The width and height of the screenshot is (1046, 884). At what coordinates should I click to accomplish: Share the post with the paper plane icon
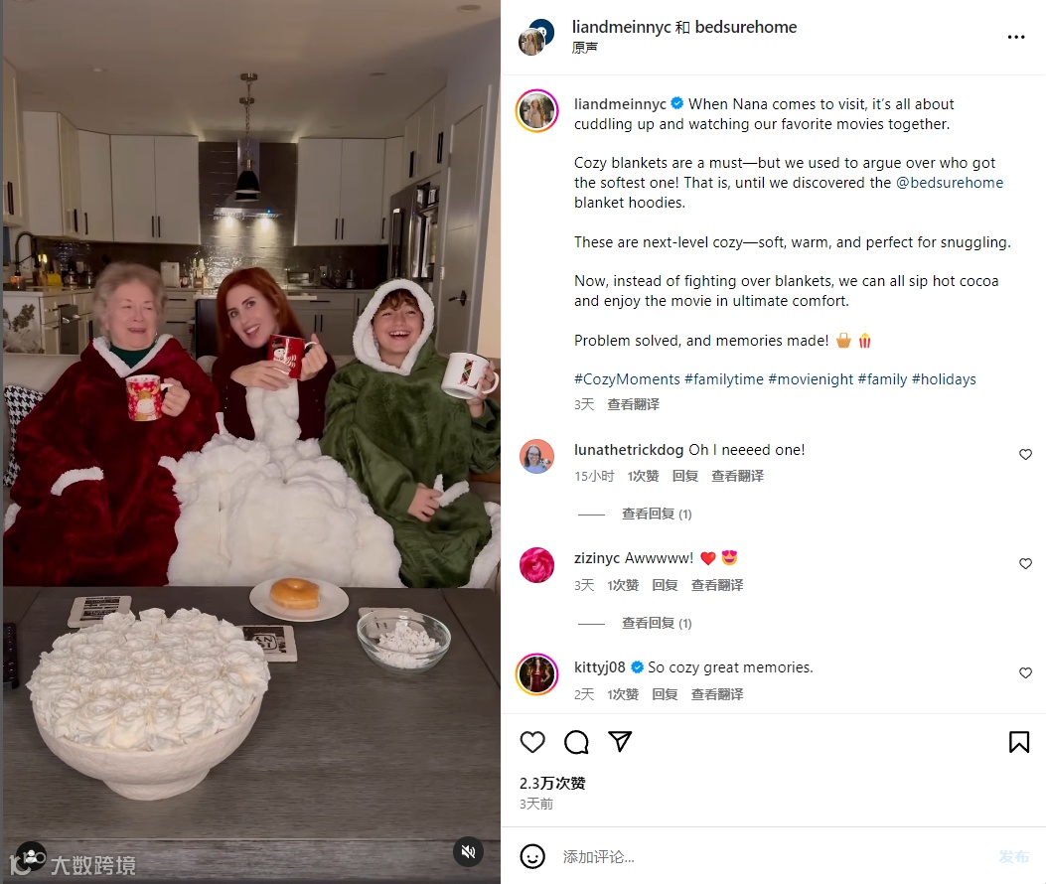click(x=620, y=742)
